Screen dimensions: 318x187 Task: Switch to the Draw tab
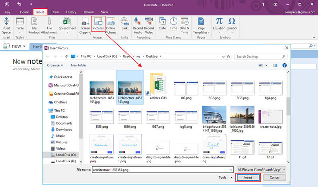[55, 12]
